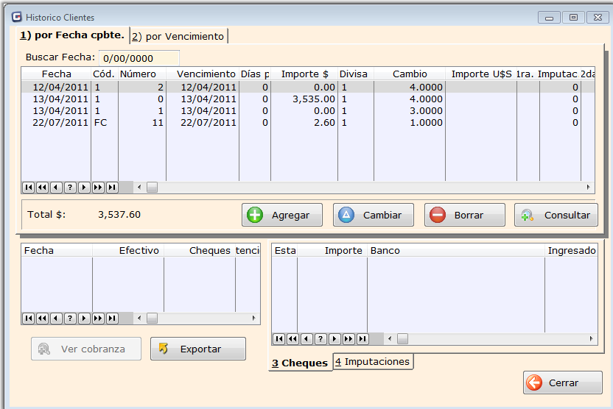Image resolution: width=613 pixels, height=409 pixels.
Task: Close the window with Cerrar button
Action: point(563,383)
